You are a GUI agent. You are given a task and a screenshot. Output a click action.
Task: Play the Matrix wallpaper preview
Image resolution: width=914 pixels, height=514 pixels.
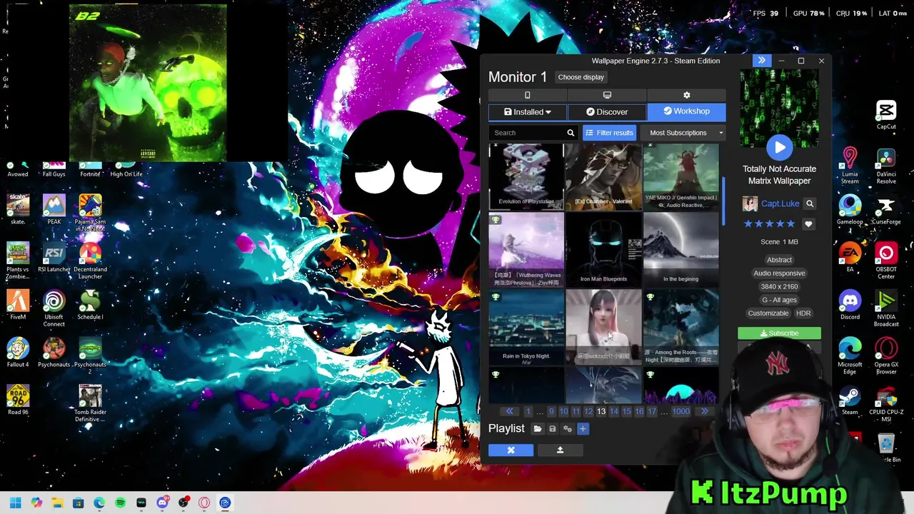(x=780, y=148)
